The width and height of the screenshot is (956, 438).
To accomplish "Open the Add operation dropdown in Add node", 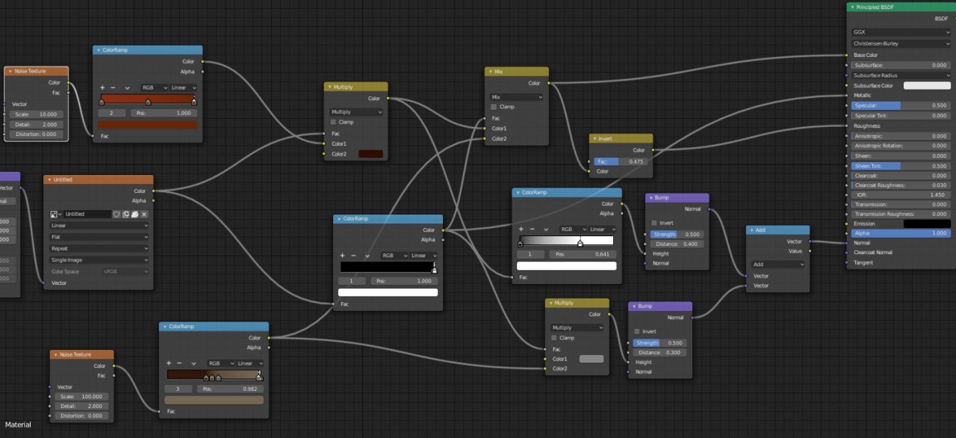I will [x=778, y=265].
